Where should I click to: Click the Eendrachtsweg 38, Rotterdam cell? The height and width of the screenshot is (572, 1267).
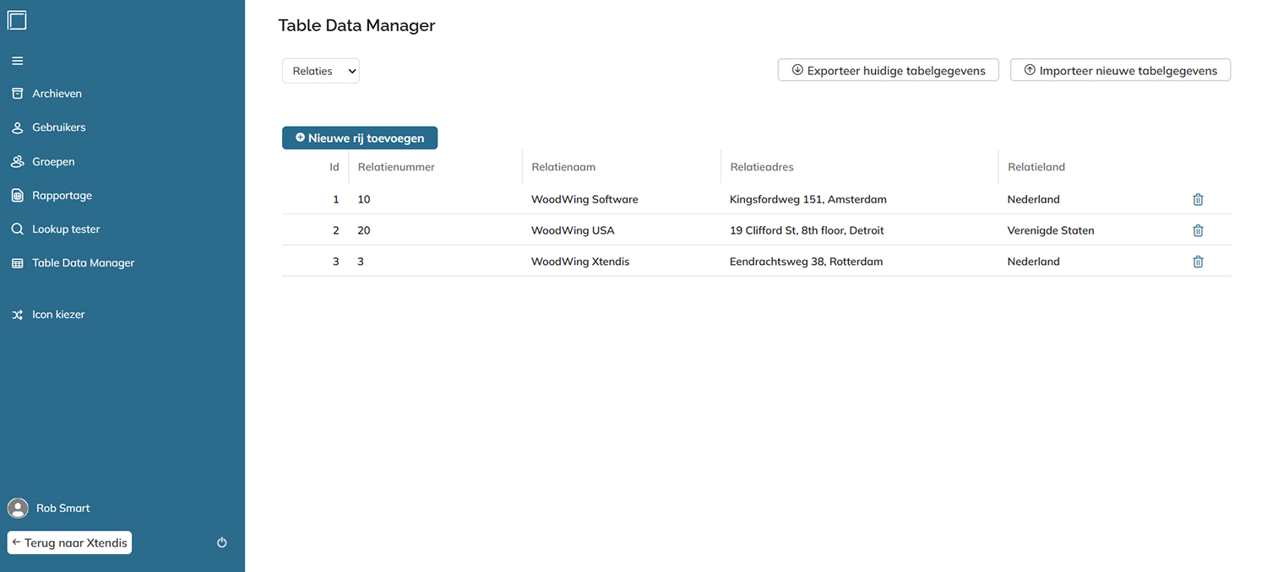click(x=806, y=262)
